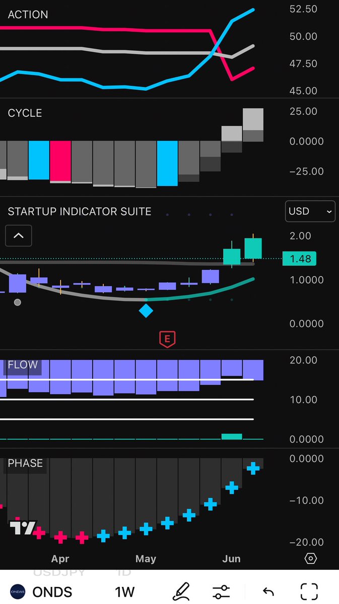Tap the Jun date label

(232, 559)
